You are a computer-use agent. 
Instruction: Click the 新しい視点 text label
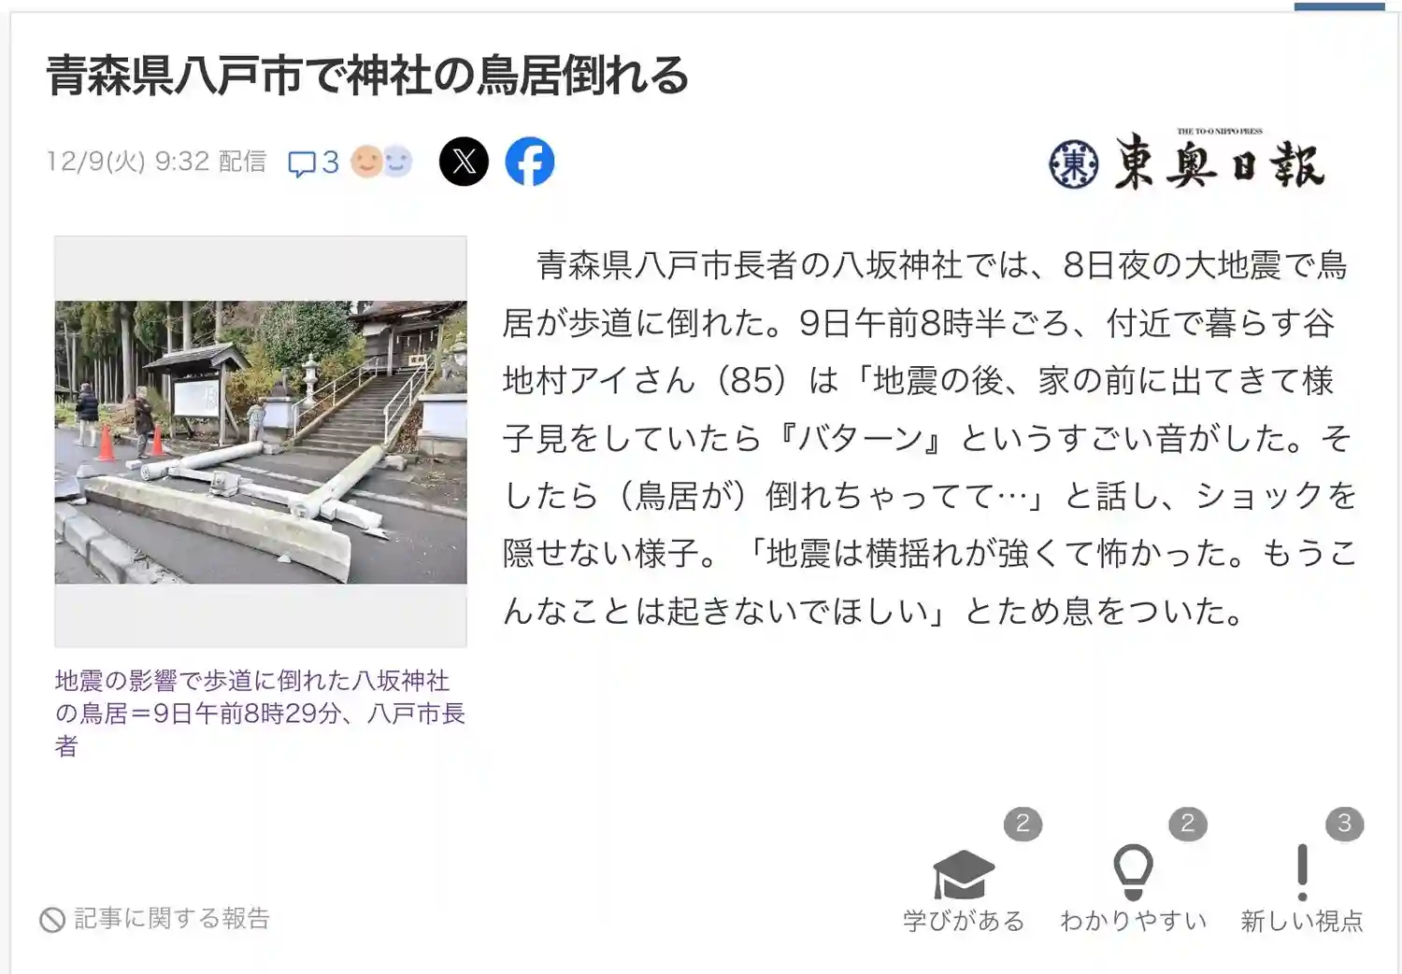tap(1302, 921)
